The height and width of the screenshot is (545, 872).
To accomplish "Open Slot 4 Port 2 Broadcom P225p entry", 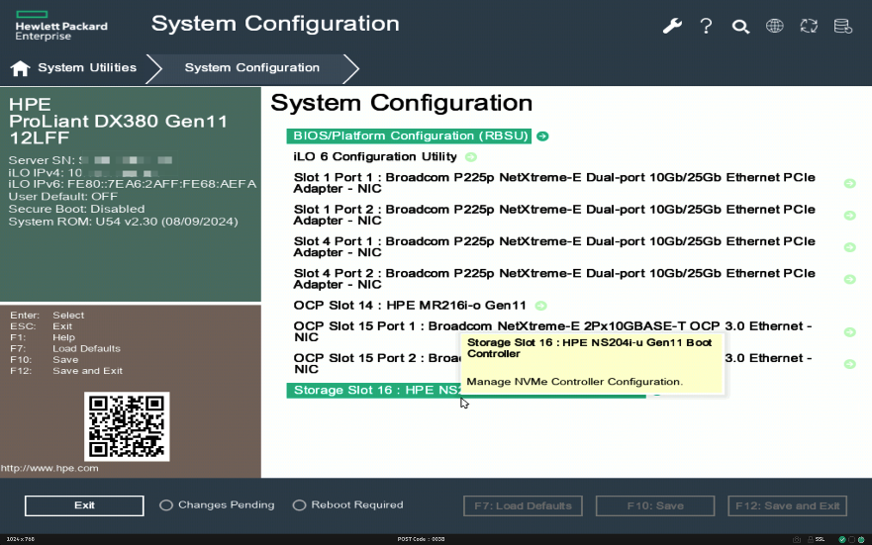I will click(554, 279).
